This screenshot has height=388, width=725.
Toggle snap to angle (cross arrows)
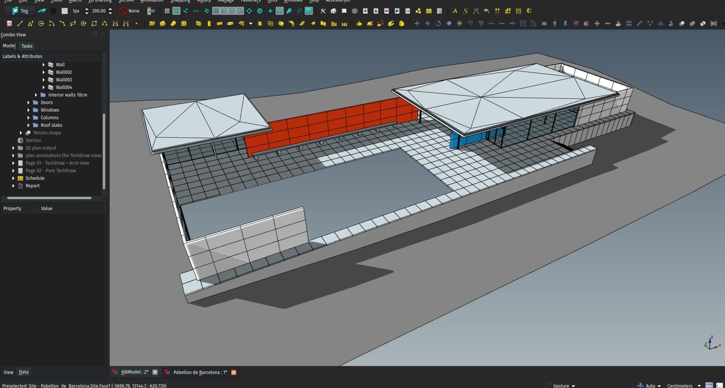click(x=249, y=11)
